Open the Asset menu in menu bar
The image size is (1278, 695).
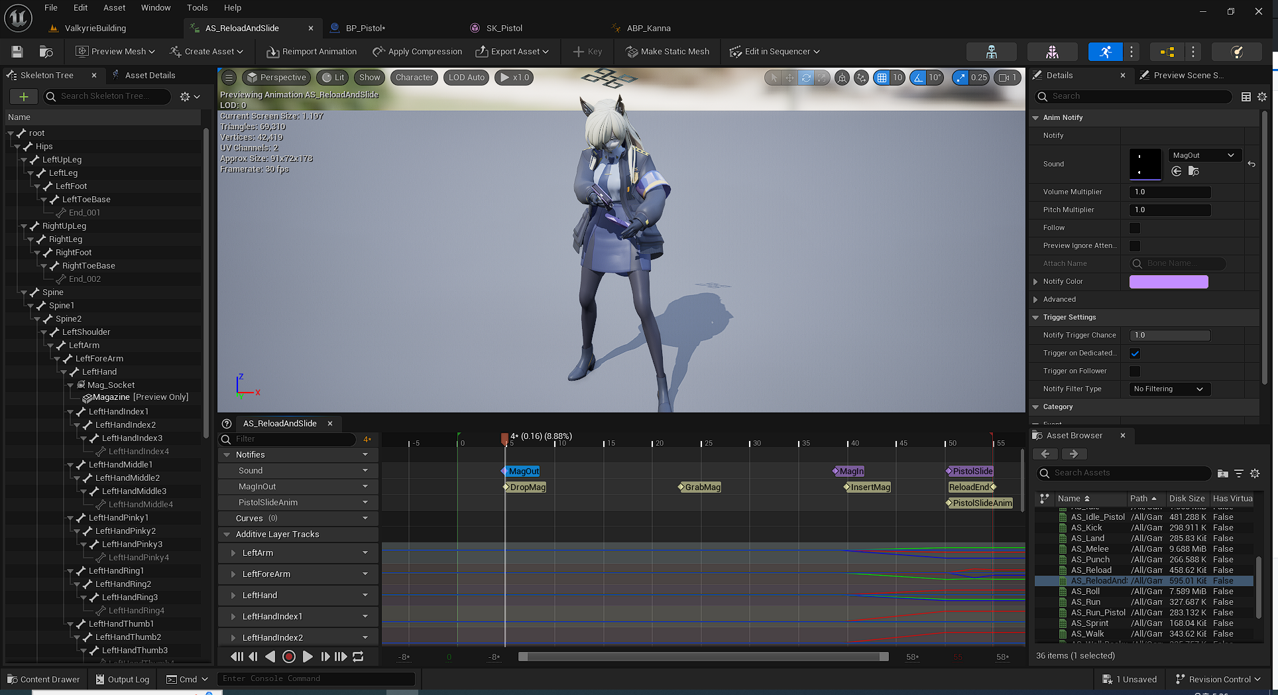114,8
